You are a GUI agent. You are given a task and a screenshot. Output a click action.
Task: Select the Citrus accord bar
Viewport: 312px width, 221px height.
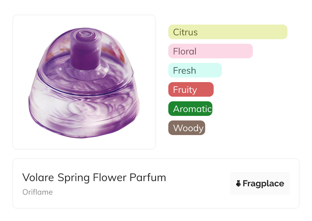pyautogui.click(x=227, y=32)
